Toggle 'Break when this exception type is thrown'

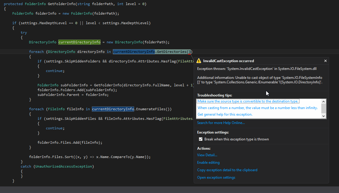click(x=201, y=139)
